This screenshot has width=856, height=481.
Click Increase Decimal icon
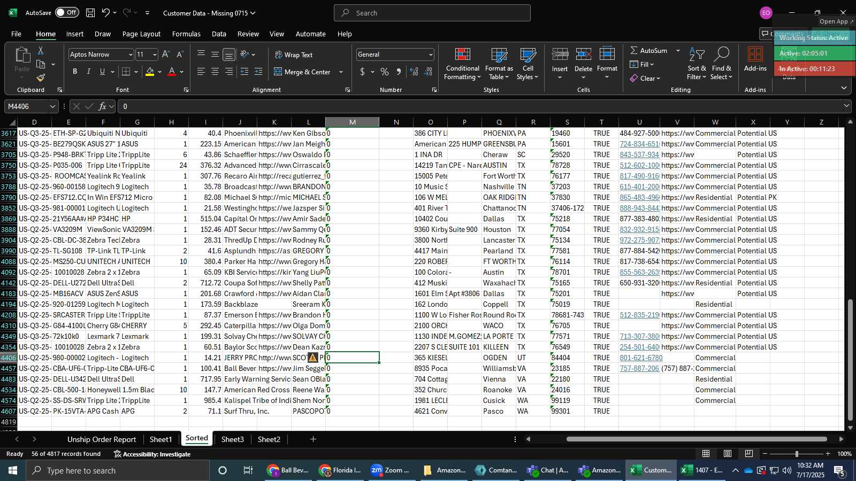pos(414,72)
